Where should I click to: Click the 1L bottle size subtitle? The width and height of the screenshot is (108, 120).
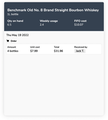[13, 14]
